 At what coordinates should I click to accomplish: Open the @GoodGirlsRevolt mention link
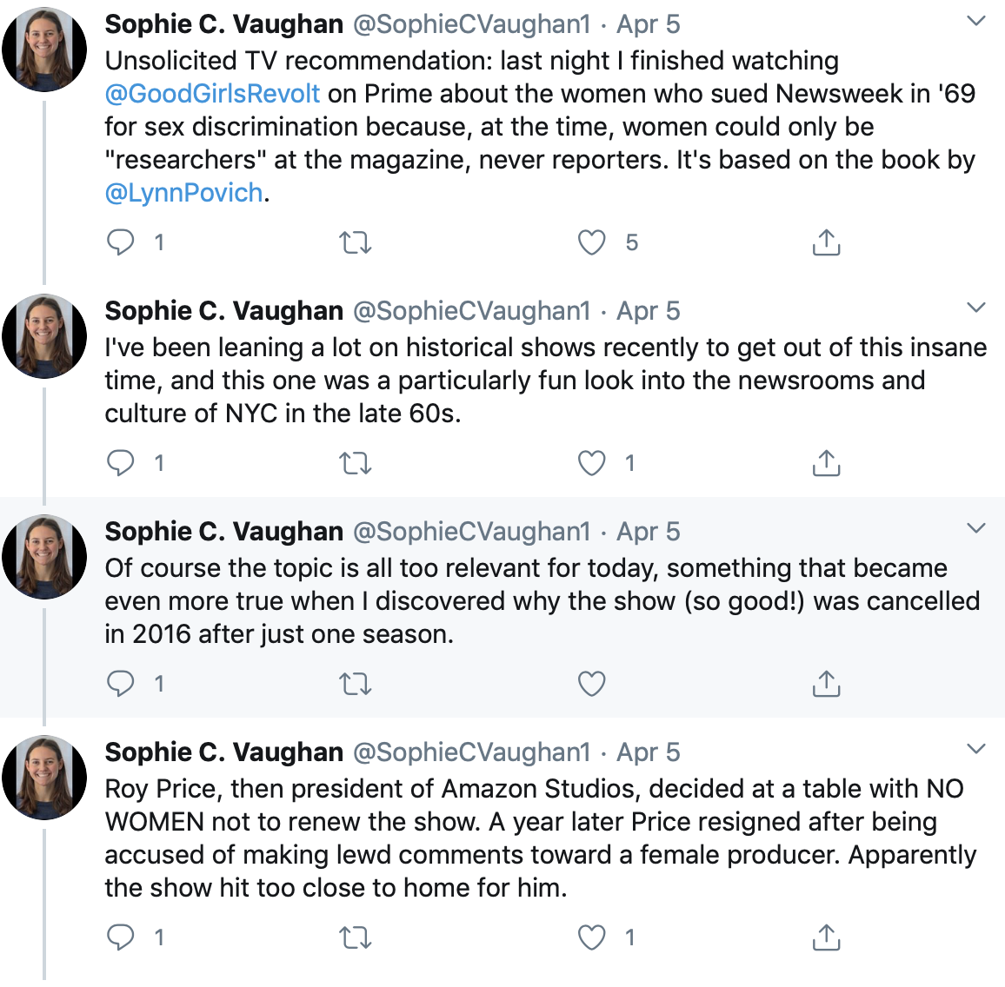coord(212,94)
